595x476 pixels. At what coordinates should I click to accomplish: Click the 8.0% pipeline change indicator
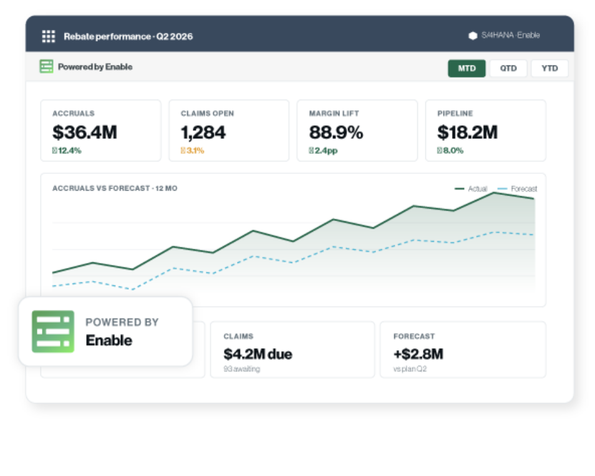450,150
